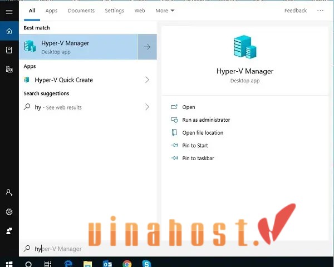
Task: Choose Open file location
Action: point(203,132)
